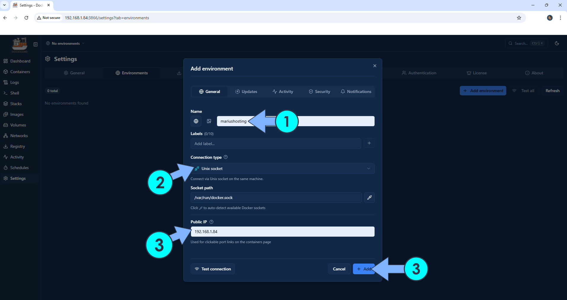Select the Updates tab in dialog

246,92
